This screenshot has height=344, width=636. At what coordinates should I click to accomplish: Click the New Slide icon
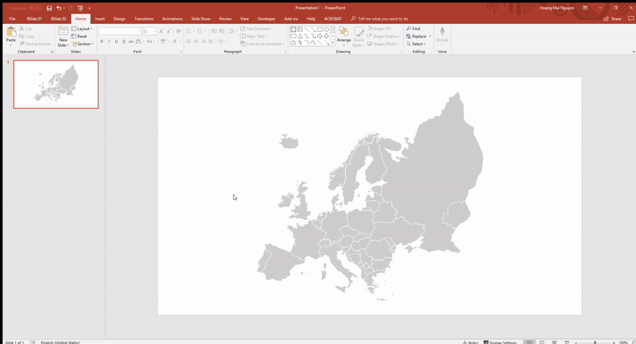coord(63,32)
